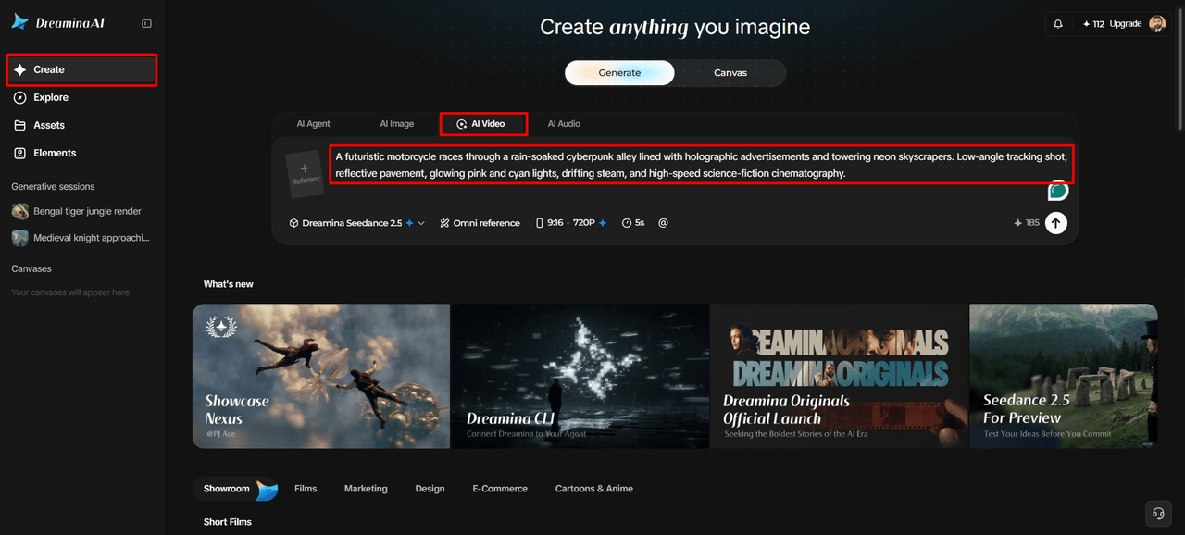Select Create in the sidebar
Screen dimensions: 1185x535
[x=82, y=69]
